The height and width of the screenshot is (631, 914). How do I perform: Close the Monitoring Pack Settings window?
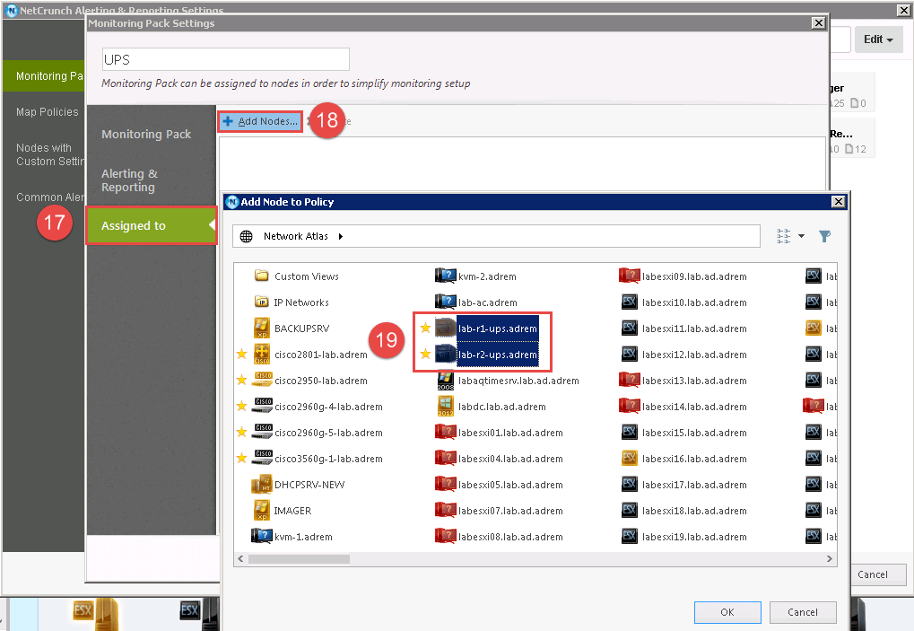point(819,22)
